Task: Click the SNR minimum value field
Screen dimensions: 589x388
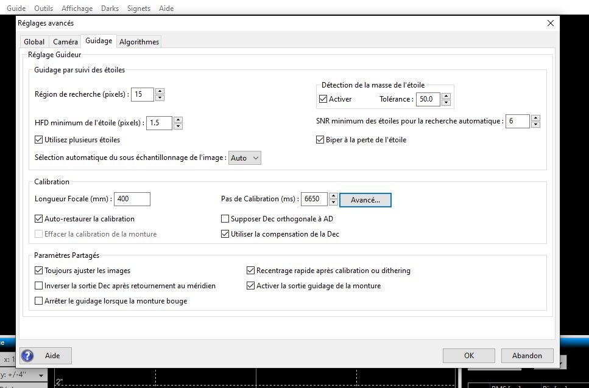Action: [517, 121]
